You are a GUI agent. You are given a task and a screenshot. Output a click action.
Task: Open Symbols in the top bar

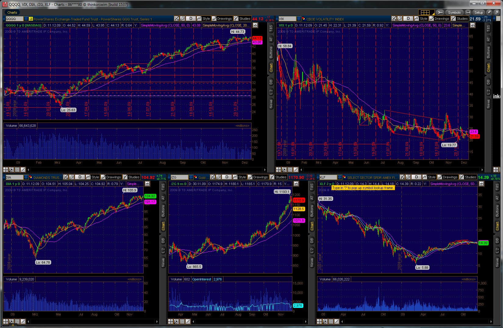click(454, 12)
